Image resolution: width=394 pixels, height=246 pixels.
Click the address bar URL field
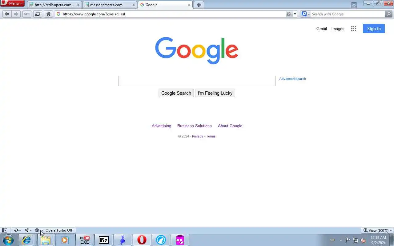pyautogui.click(x=174, y=14)
